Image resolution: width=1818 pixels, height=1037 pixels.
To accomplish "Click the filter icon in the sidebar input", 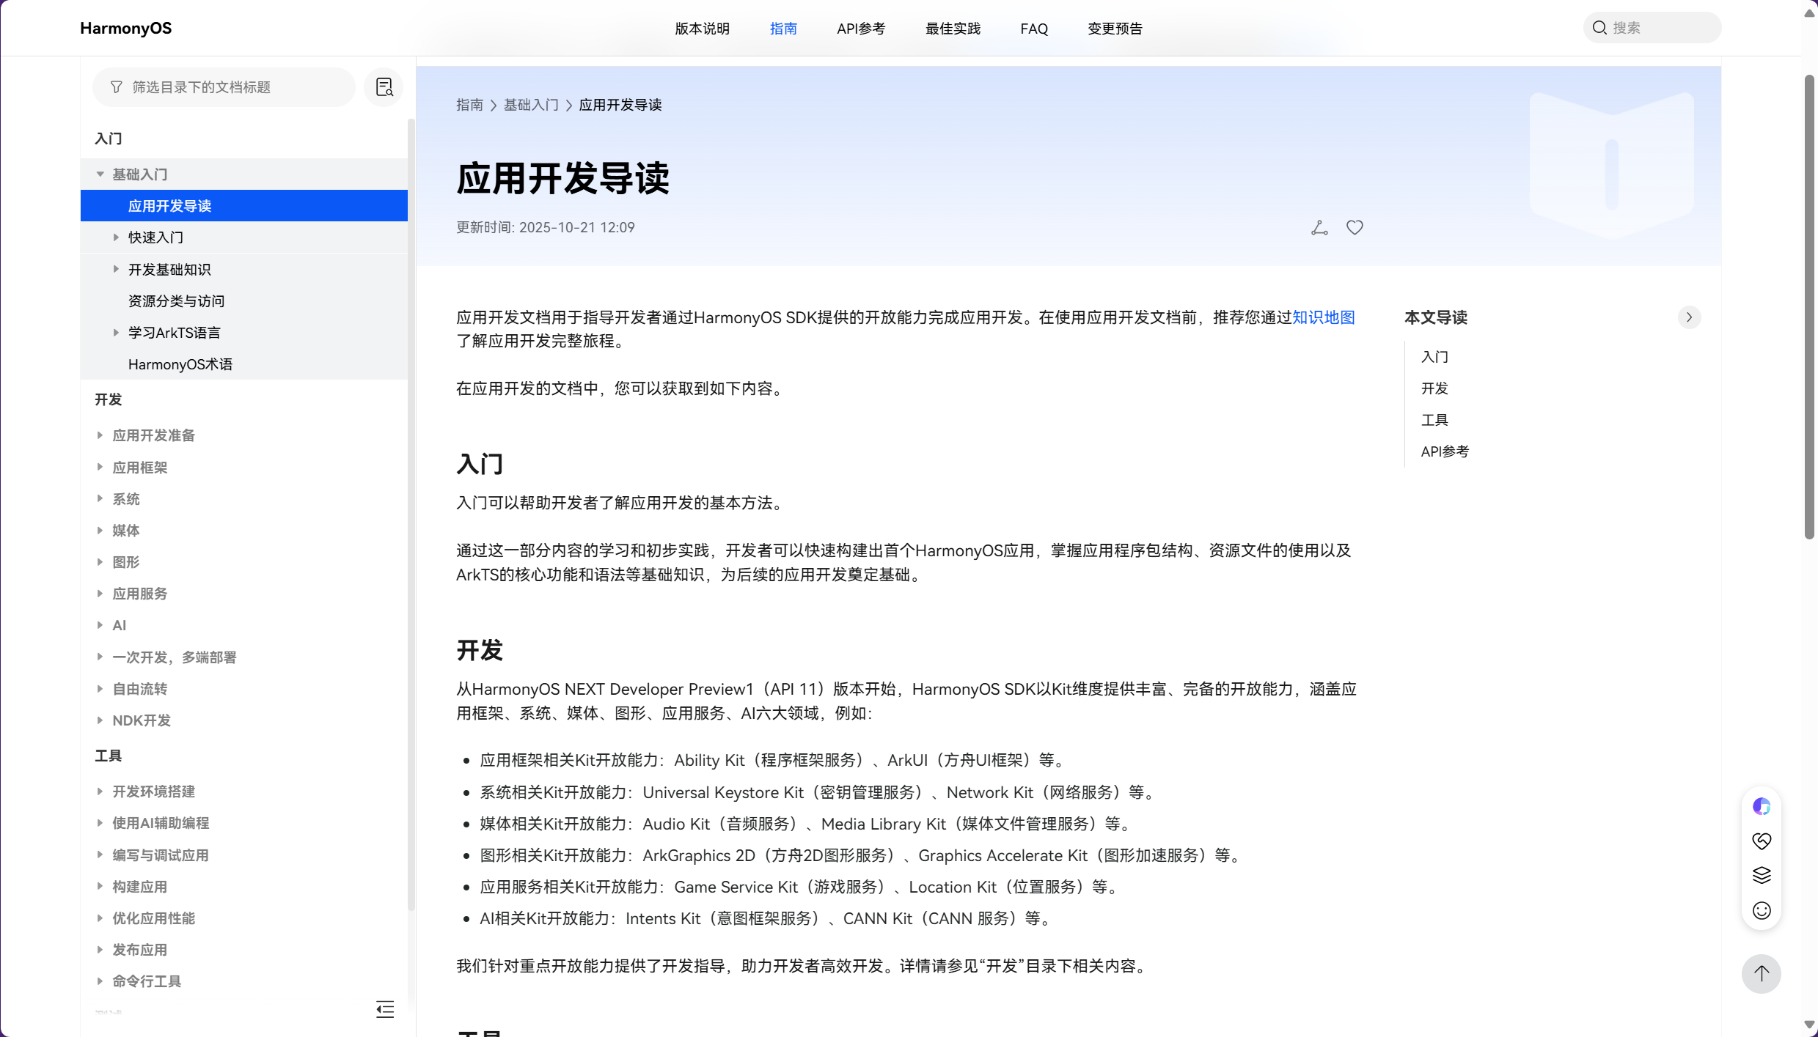I will click(117, 86).
